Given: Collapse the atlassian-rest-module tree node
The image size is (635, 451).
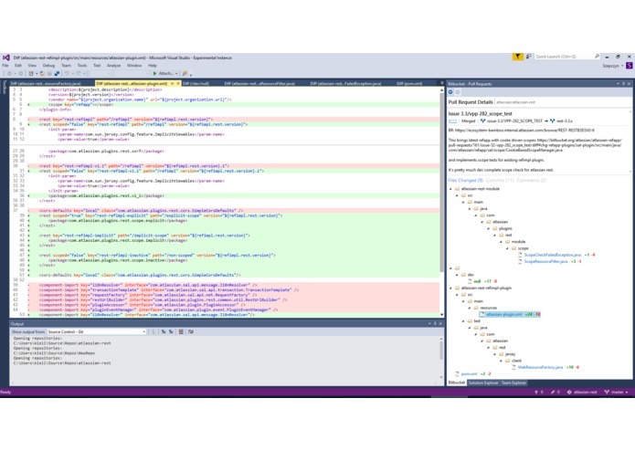Looking at the screenshot, I should point(450,189).
